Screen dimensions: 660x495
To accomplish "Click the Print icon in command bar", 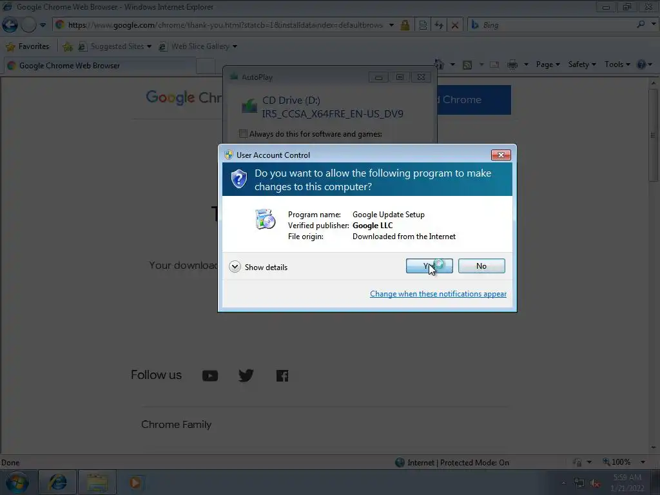I will pos(512,65).
